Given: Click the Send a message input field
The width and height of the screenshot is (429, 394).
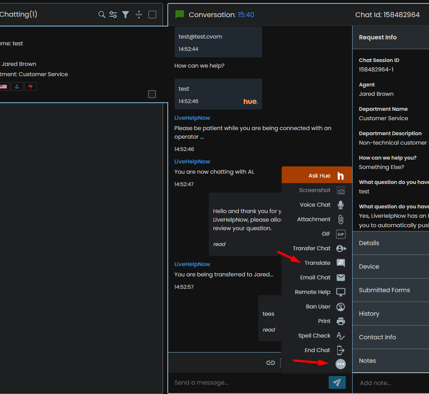Looking at the screenshot, I should 248,382.
